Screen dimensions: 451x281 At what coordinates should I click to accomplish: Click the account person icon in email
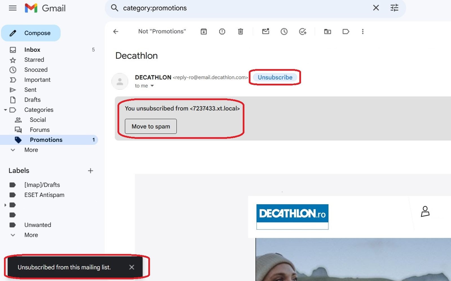pos(425,211)
